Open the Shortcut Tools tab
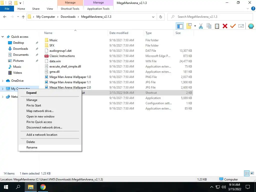This screenshot has height=192, width=256. click(x=70, y=9)
